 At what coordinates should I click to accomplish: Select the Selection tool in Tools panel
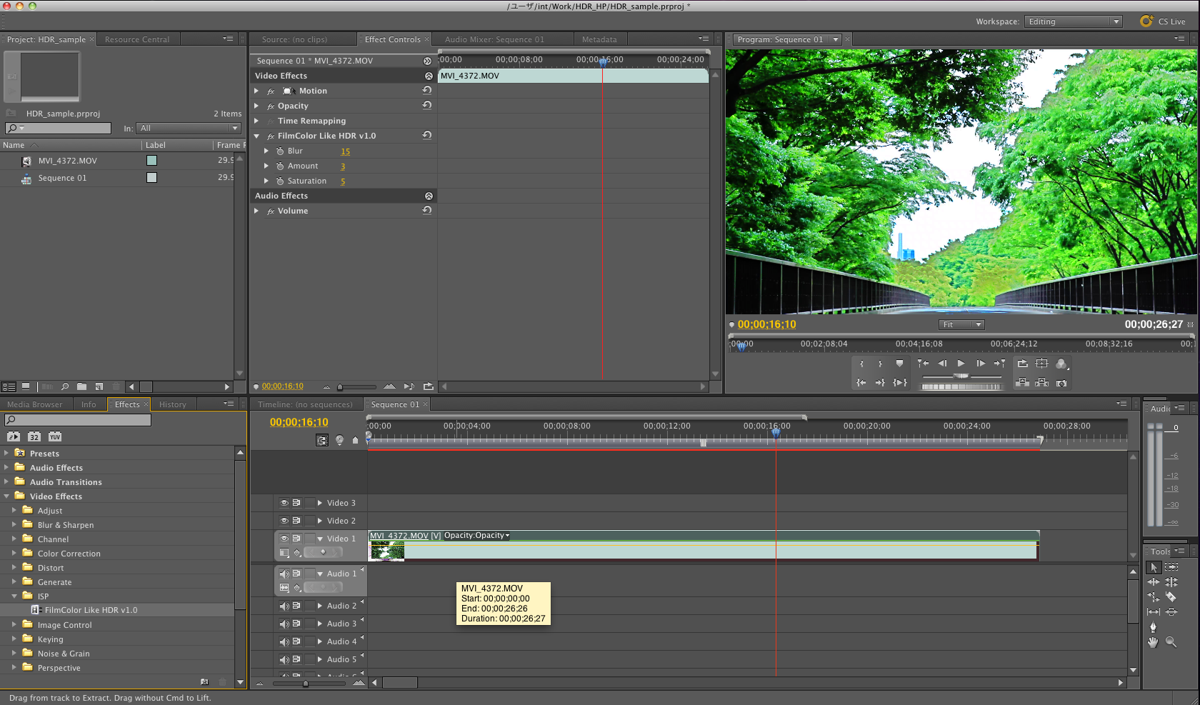tap(1154, 567)
